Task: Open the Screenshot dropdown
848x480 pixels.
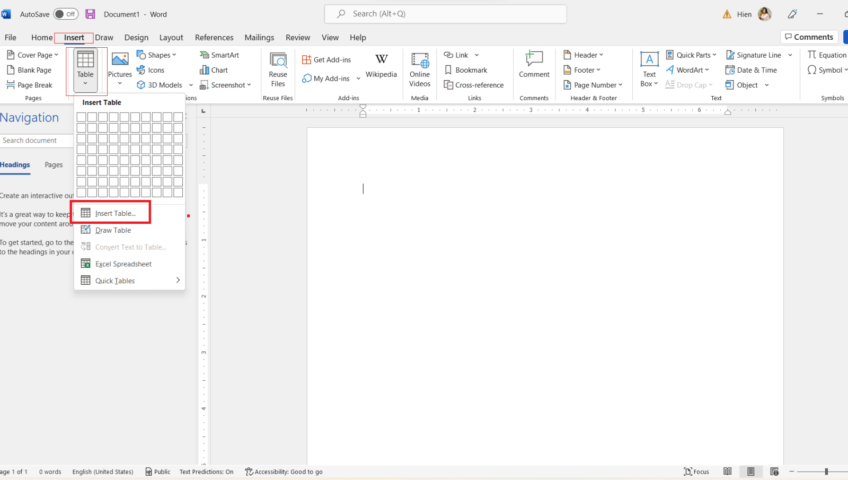Action: point(225,85)
